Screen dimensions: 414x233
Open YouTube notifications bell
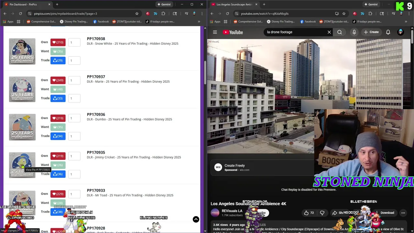tap(388, 32)
